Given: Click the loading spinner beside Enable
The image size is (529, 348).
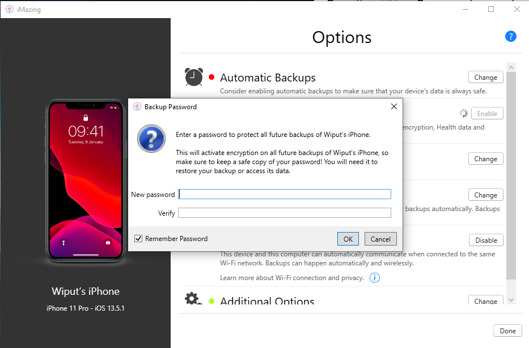Looking at the screenshot, I should (x=464, y=113).
